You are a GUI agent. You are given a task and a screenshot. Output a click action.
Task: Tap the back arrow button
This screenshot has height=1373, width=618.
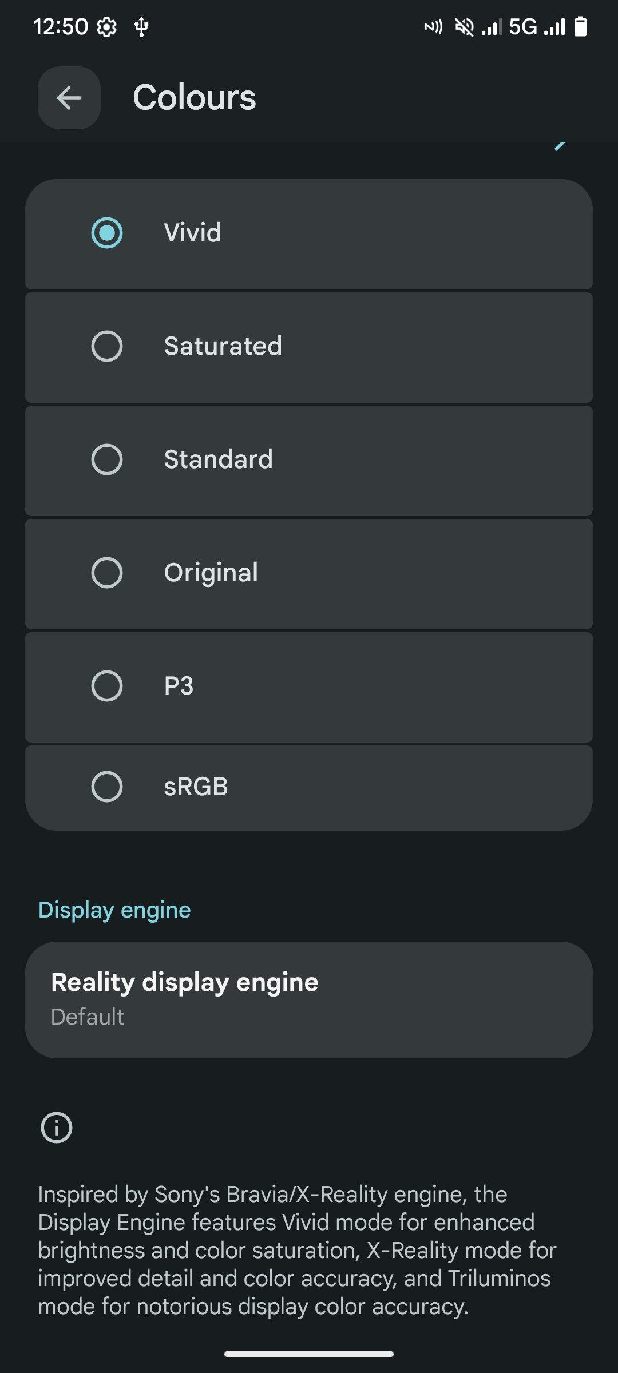click(x=69, y=98)
